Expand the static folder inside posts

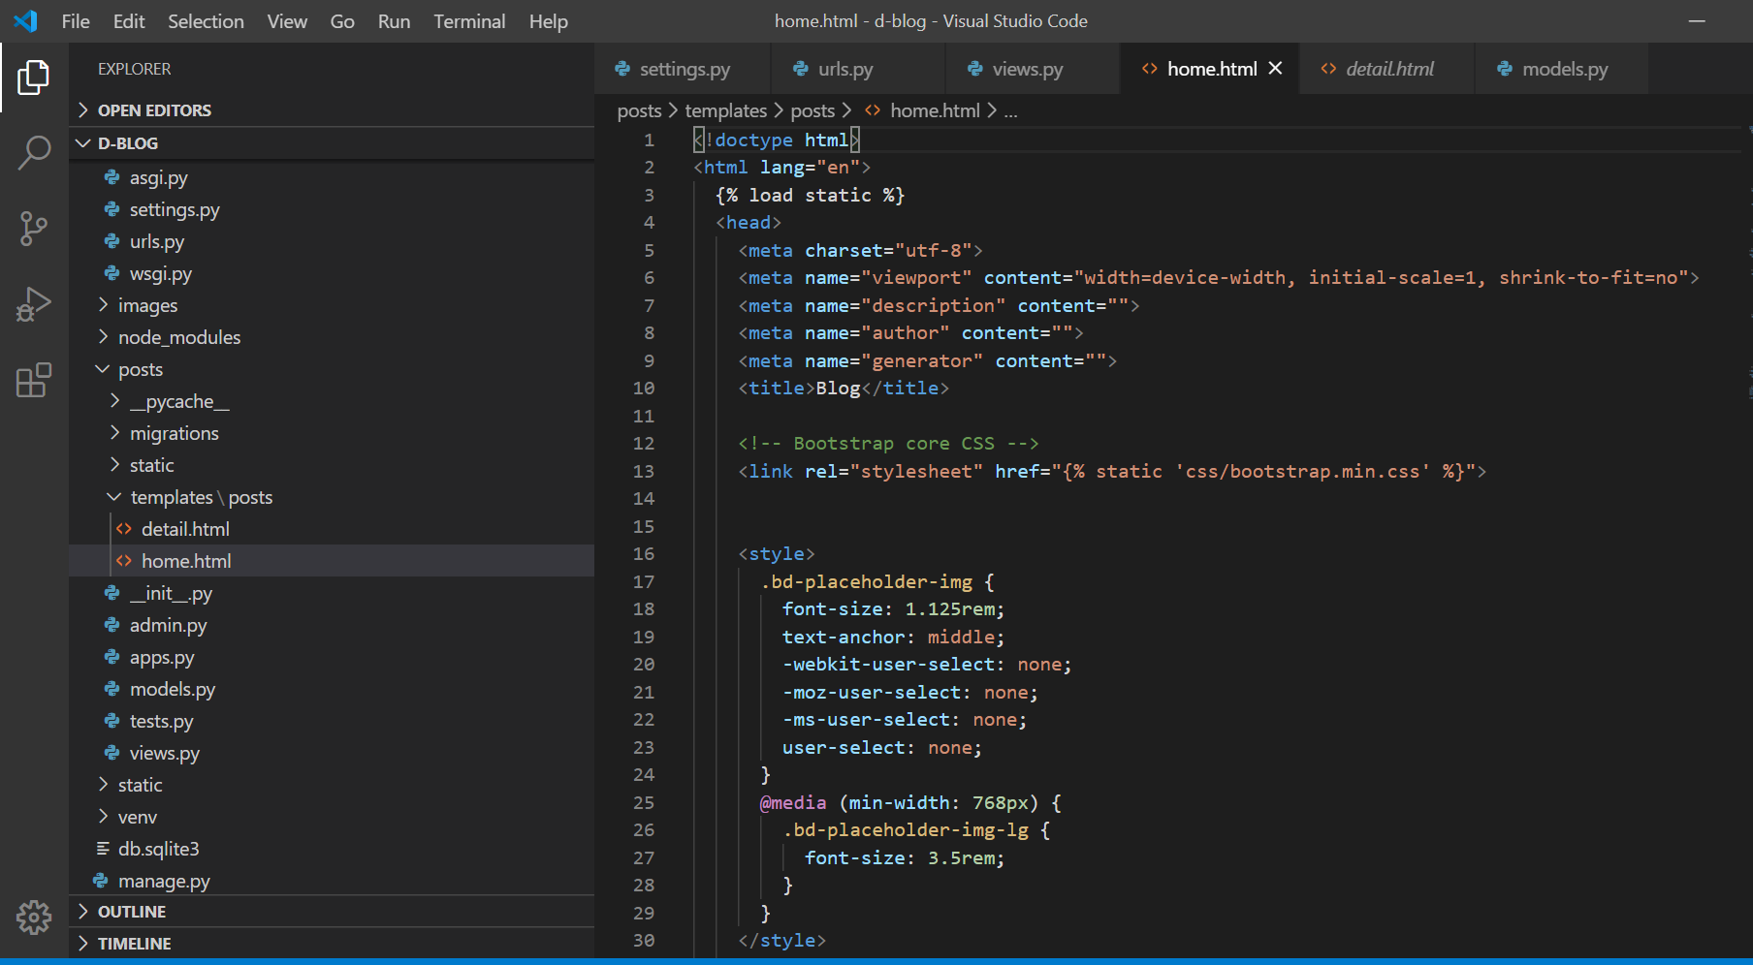click(x=114, y=465)
